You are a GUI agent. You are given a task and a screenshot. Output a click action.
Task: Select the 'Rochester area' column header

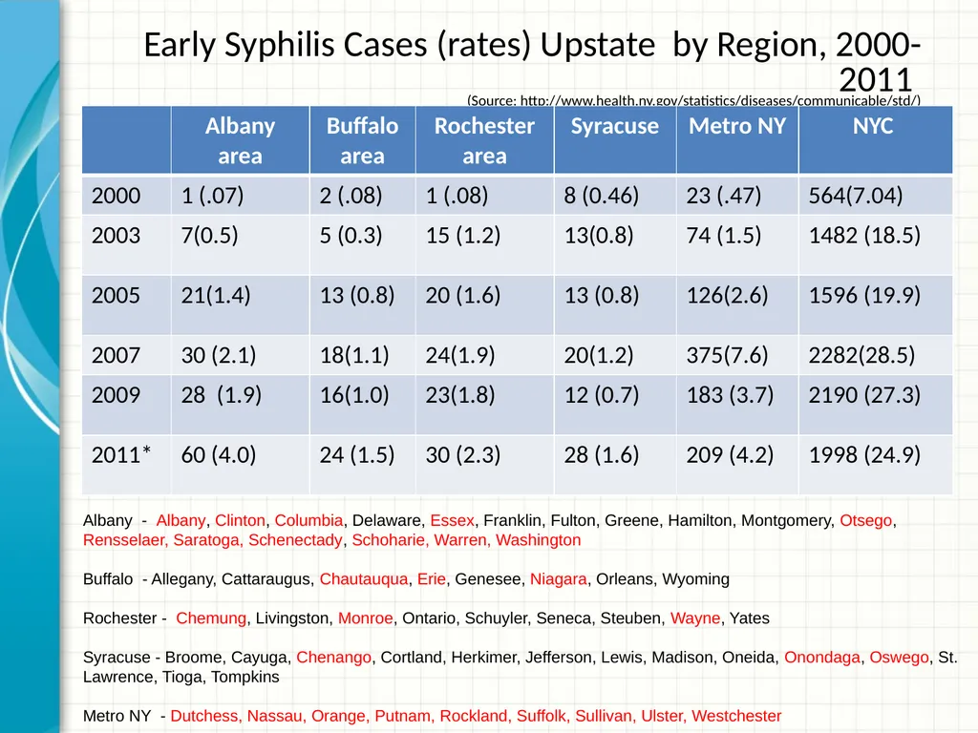484,140
